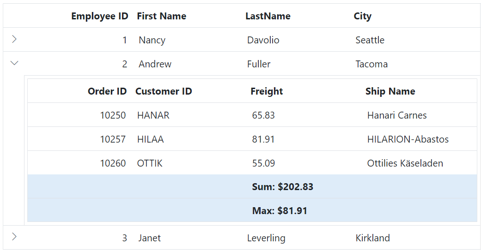481x251 pixels.
Task: Click the Customer ID column header
Action: coord(164,91)
